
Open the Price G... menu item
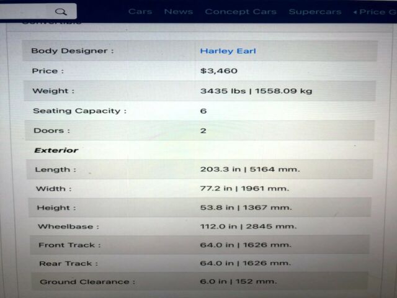point(375,12)
